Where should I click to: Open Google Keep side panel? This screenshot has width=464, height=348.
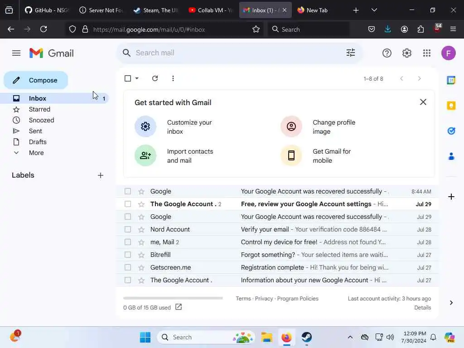tap(451, 106)
